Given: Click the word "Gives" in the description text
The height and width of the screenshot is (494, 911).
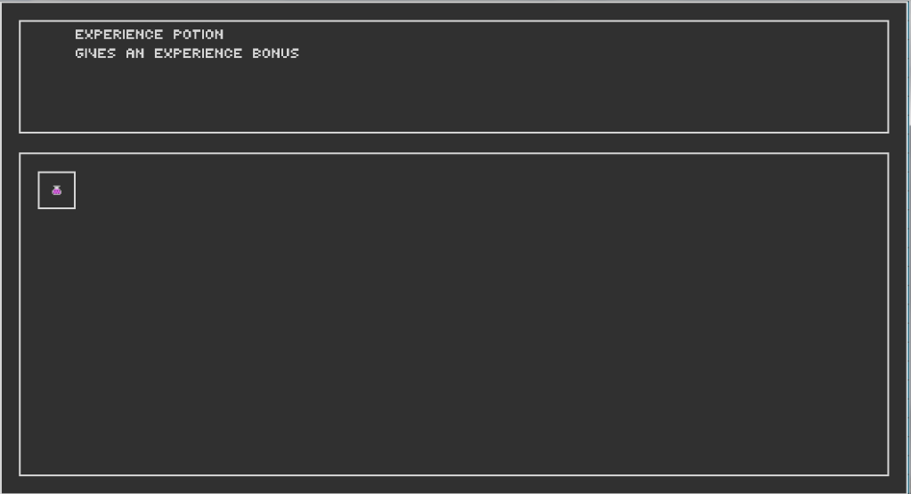Looking at the screenshot, I should (x=95, y=53).
